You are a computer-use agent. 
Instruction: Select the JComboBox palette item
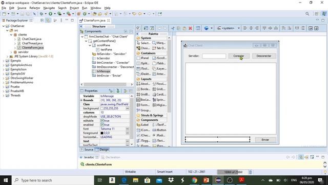coord(143,130)
